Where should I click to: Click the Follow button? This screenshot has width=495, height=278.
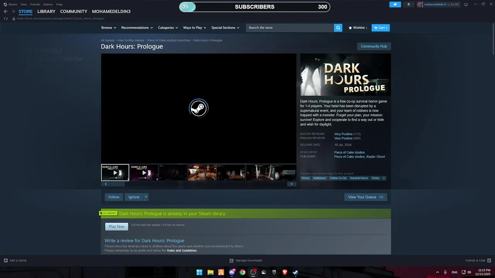pyautogui.click(x=114, y=197)
